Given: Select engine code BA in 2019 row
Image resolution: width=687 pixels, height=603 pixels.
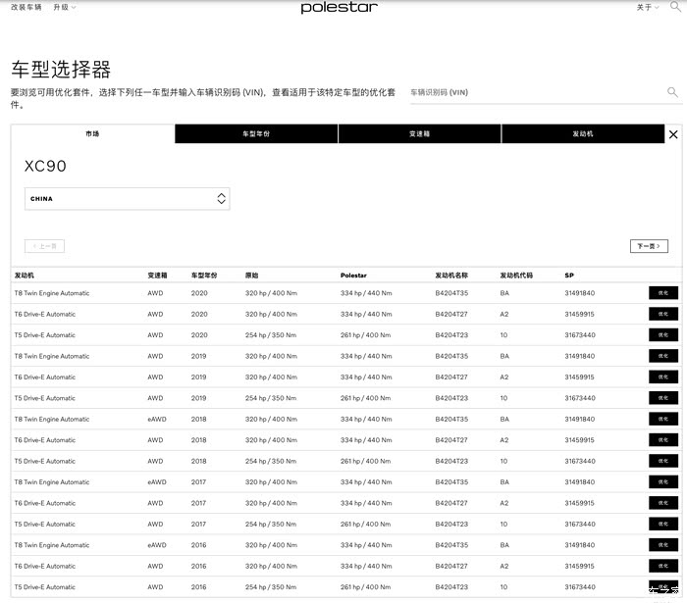Looking at the screenshot, I should (x=504, y=356).
